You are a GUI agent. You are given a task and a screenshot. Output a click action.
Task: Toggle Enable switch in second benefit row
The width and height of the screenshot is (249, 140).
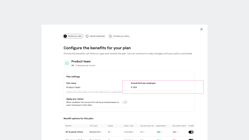[191, 139]
